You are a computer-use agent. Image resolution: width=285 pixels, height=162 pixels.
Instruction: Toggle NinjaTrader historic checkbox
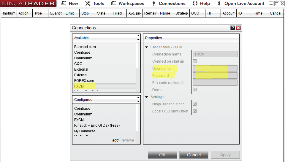coord(195,104)
